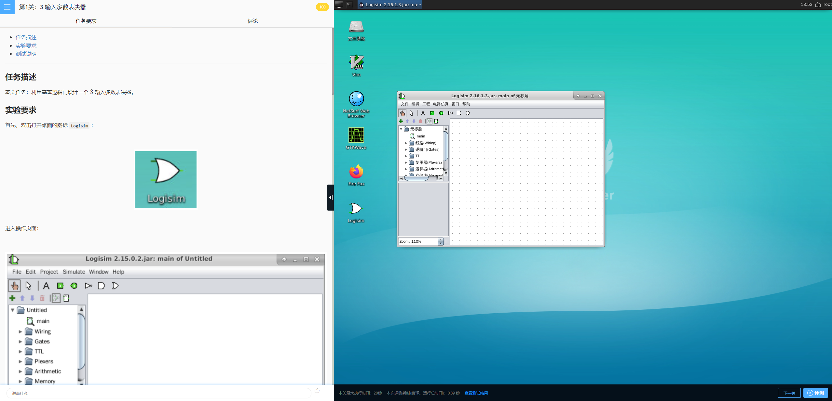Click the red trash delete circuit icon
Viewport: 832px width, 401px height.
tap(420, 121)
